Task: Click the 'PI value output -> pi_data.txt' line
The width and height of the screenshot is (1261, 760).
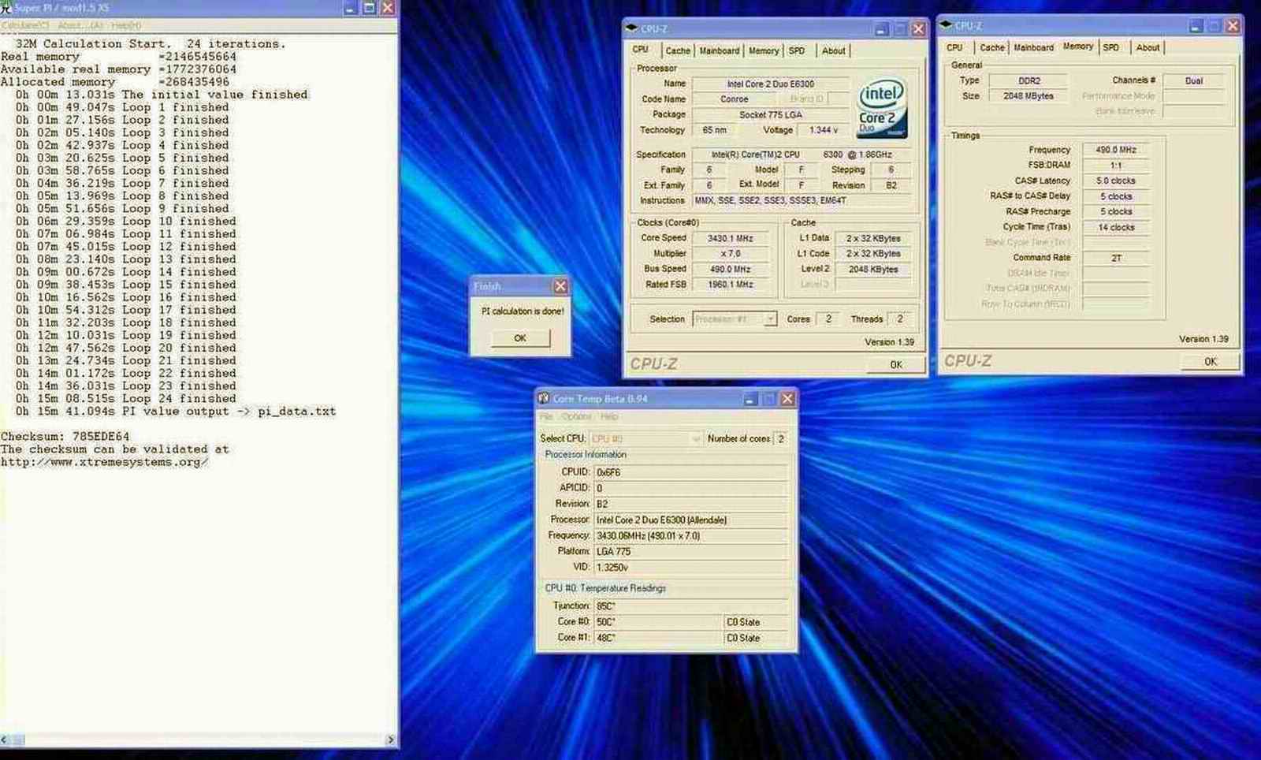Action: coord(176,412)
